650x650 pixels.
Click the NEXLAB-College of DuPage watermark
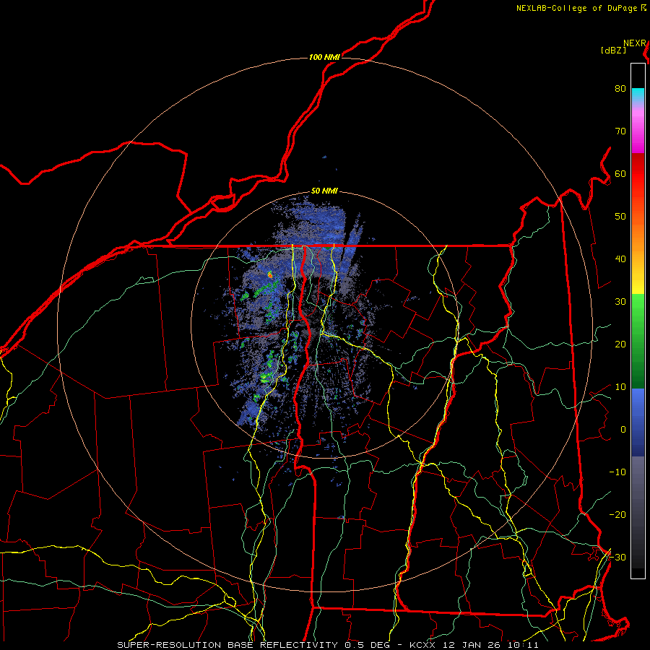581,8
